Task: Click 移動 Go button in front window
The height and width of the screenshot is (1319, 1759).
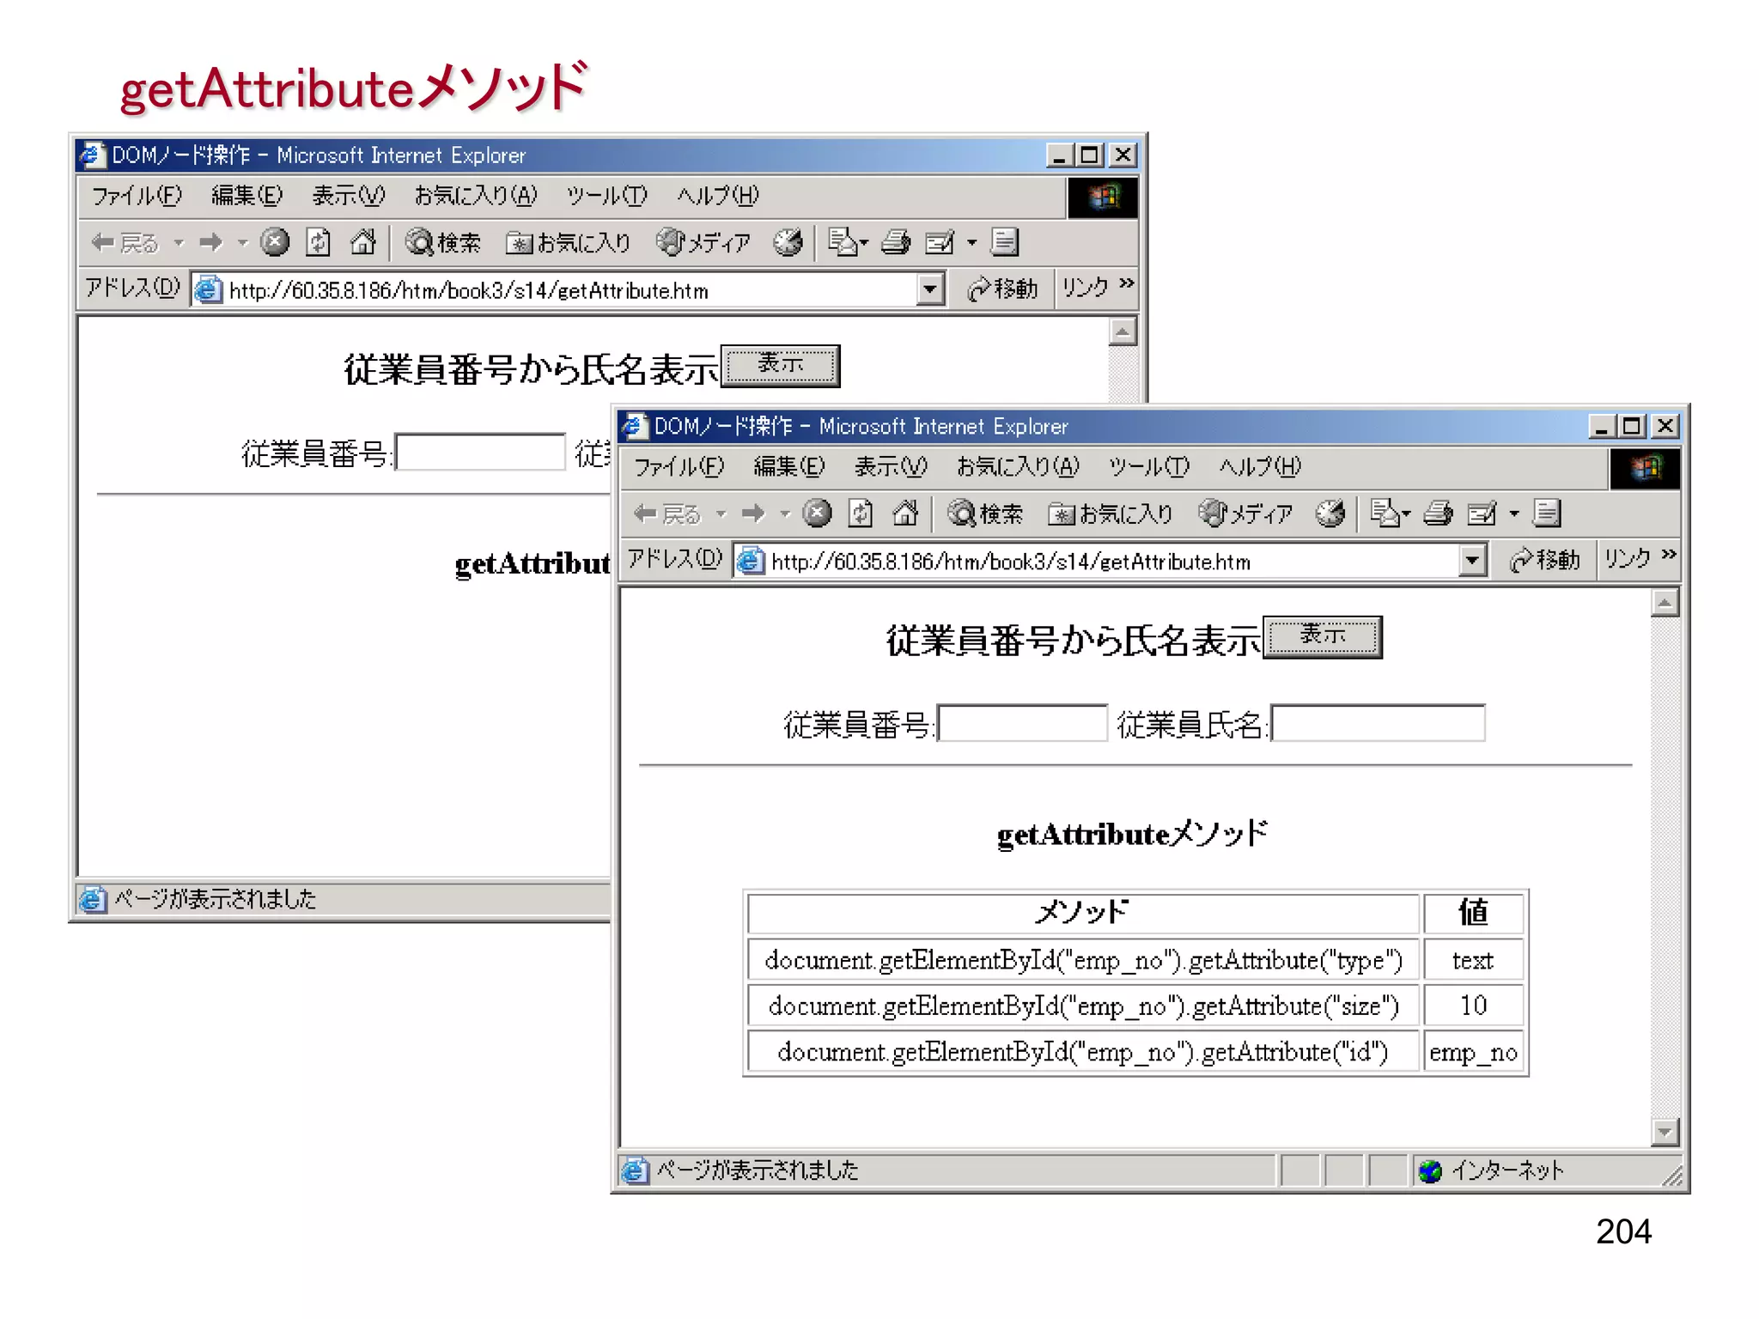Action: [1544, 560]
